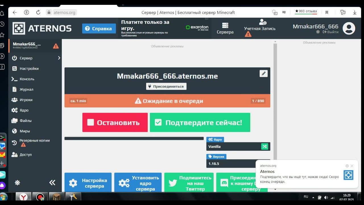Click the Windows Start button

[x=3, y=197]
